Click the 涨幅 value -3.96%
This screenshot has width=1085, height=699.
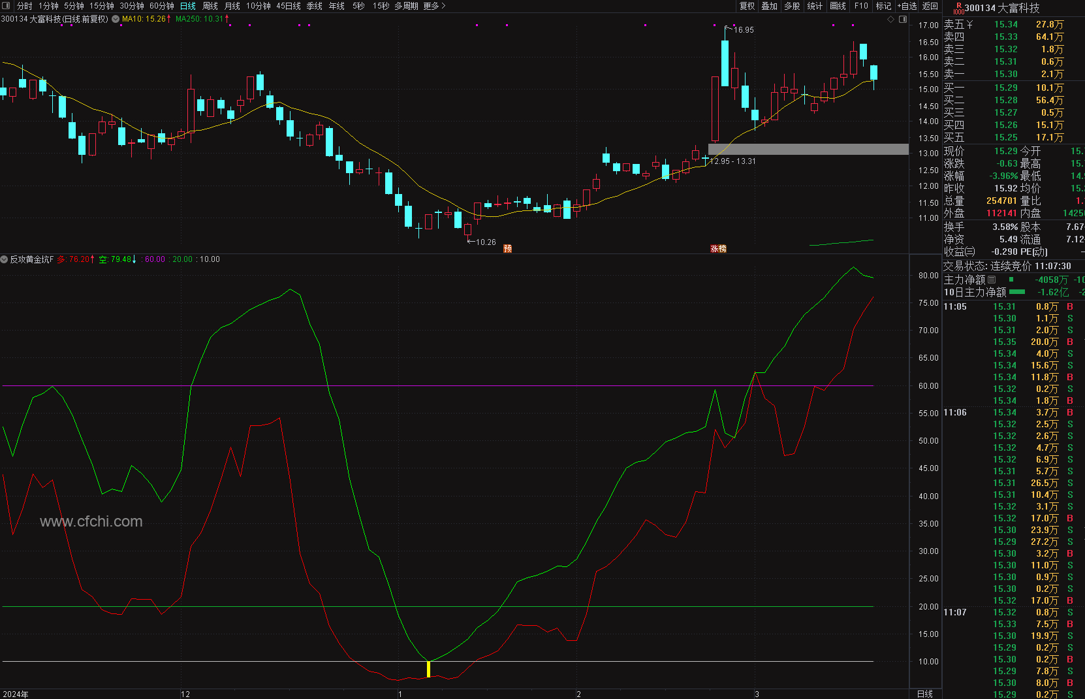click(1004, 176)
